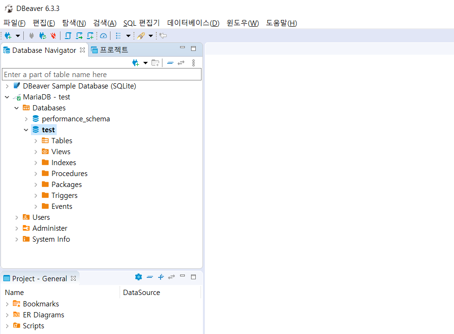The image size is (454, 334).
Task: Open the 파일(F) menu
Action: [x=14, y=23]
